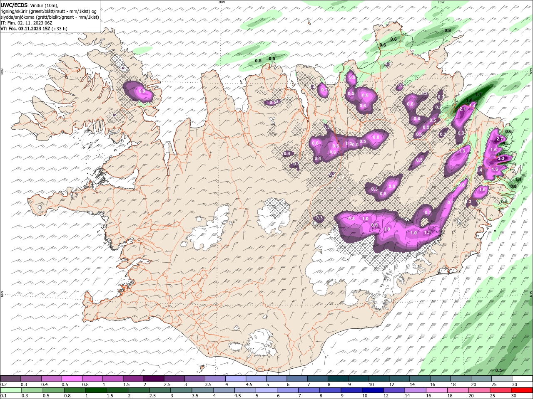Click the 0.2 label in the upper legend
This screenshot has height=399, width=533.
[4, 384]
